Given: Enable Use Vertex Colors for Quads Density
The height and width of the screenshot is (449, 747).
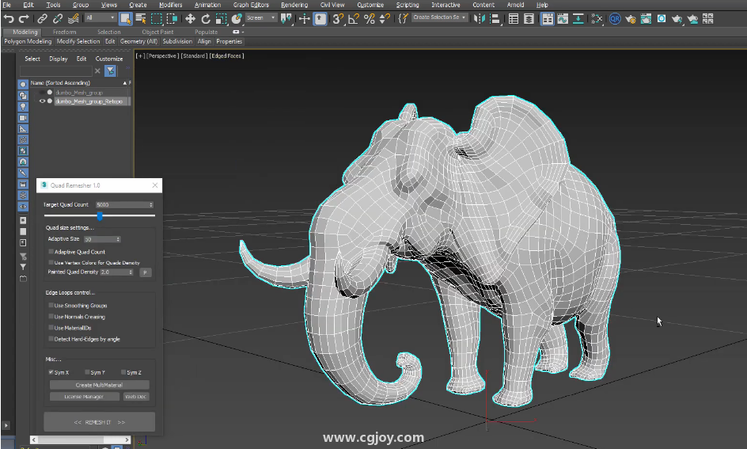Looking at the screenshot, I should 51,263.
